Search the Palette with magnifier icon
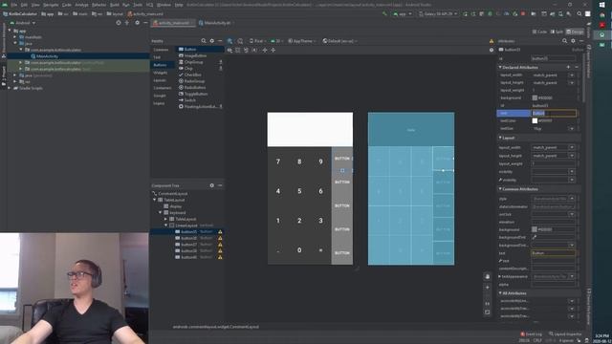 [x=204, y=41]
